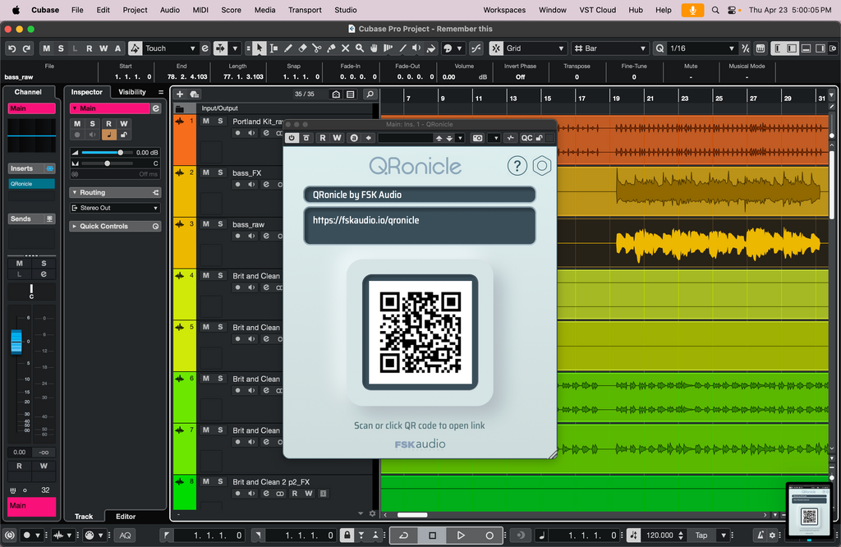Screen dimensions: 841x547
Task: Select the Play speaker tool
Action: click(x=416, y=48)
